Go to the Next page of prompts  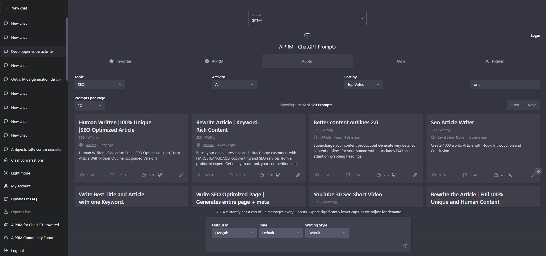(x=531, y=105)
